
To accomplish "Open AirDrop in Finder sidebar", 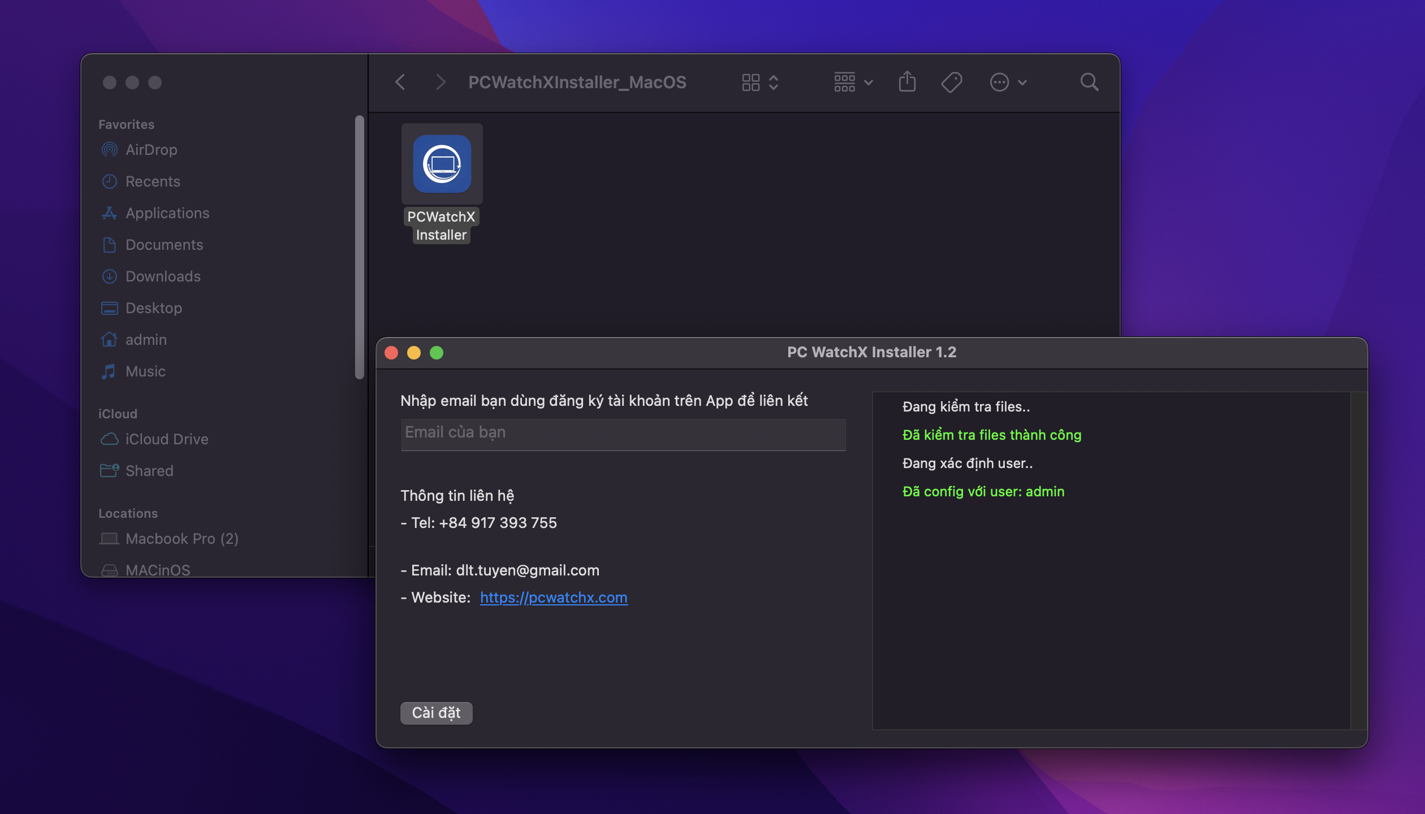I will 152,150.
